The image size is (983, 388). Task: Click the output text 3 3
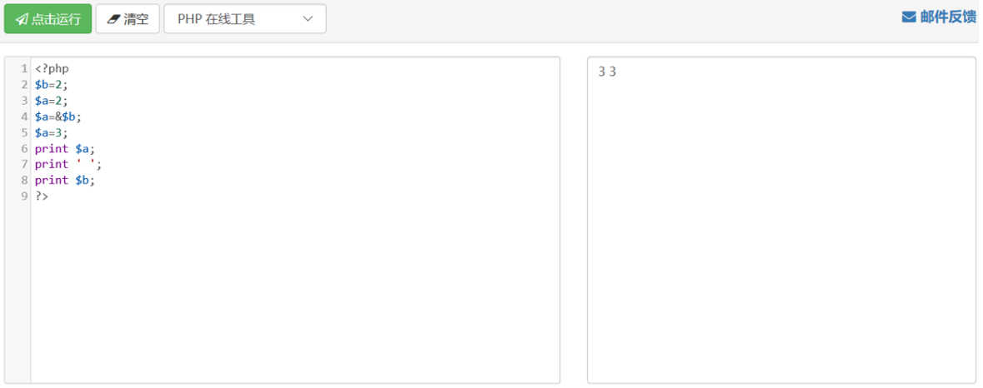click(608, 72)
